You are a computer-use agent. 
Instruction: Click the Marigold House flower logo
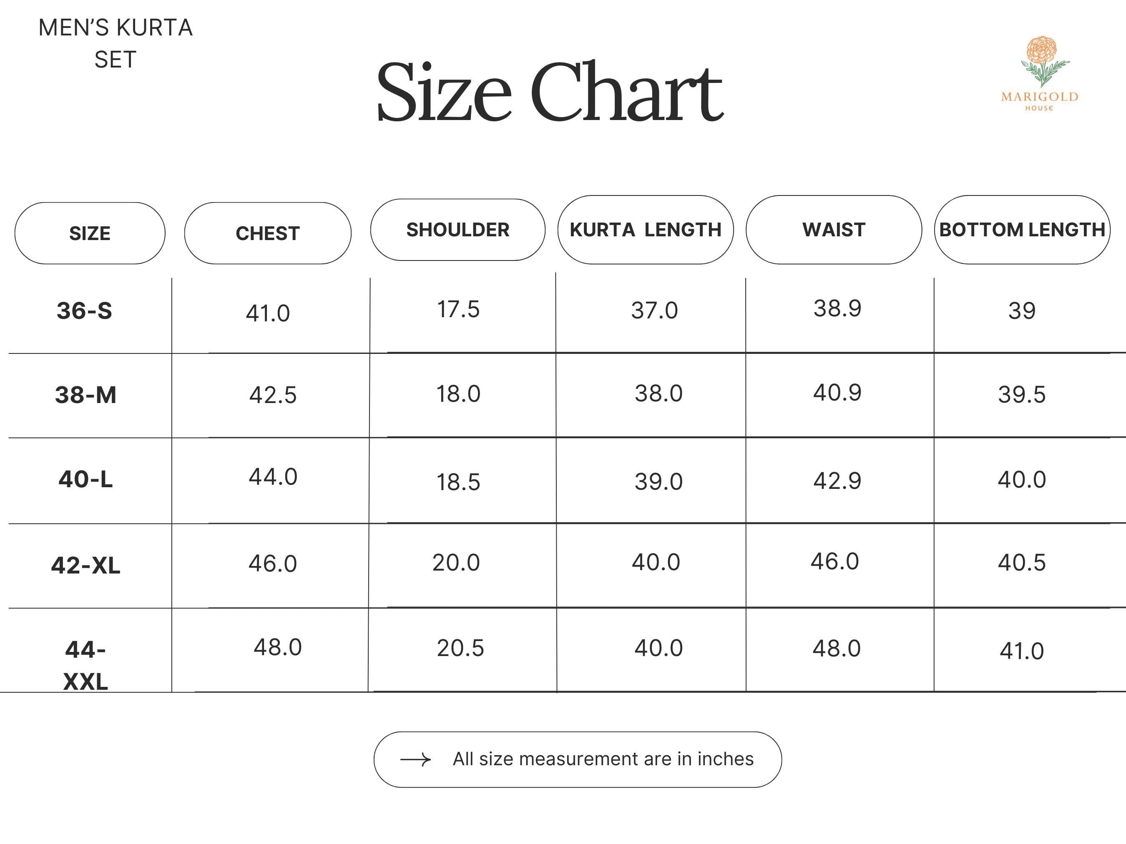click(1039, 73)
